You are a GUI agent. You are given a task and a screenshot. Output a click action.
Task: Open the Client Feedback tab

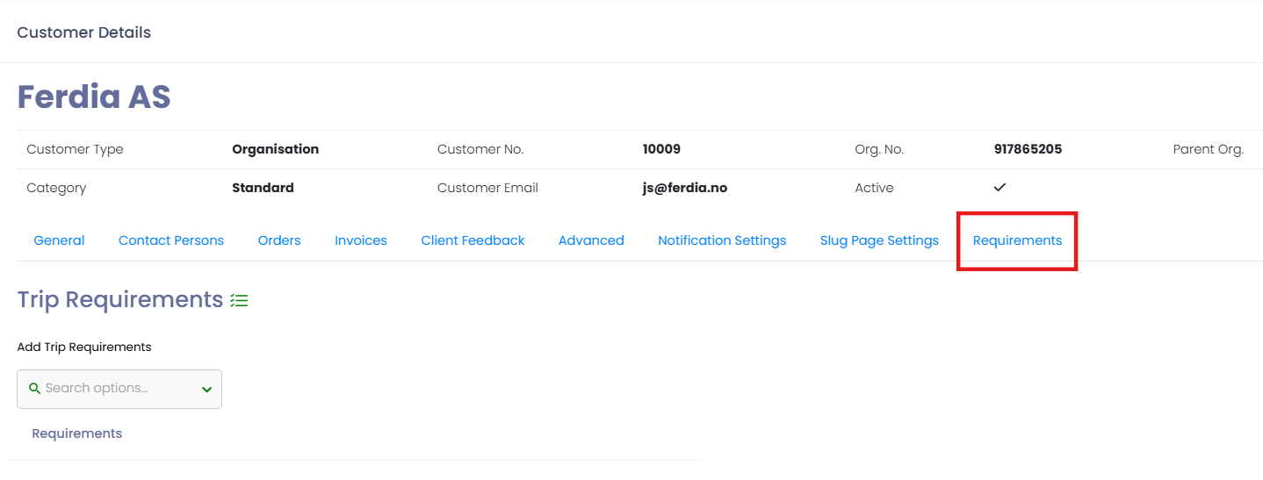click(x=473, y=240)
